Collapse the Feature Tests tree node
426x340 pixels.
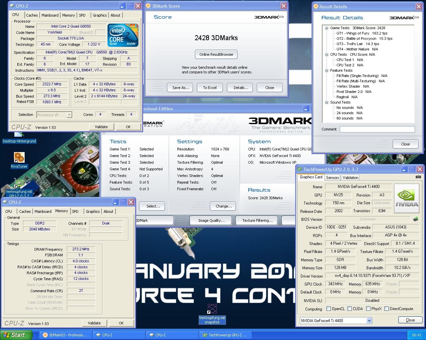326,71
